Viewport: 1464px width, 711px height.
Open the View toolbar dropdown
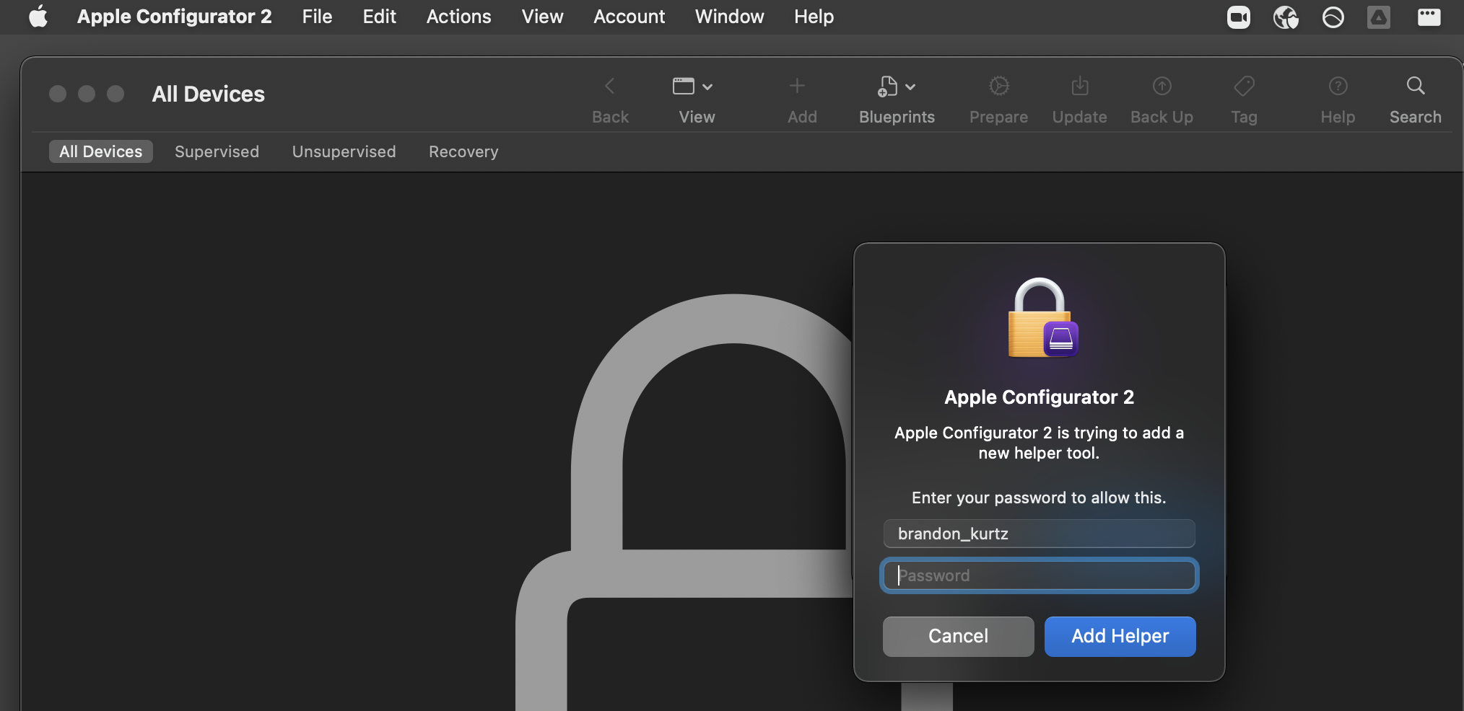coord(694,87)
